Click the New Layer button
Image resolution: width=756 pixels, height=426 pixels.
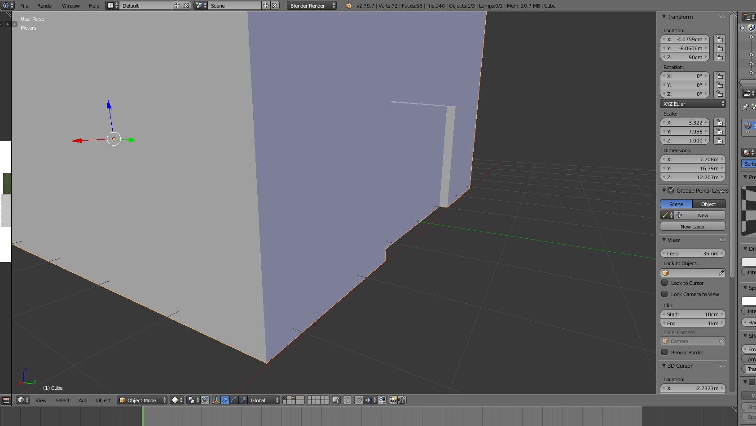pyautogui.click(x=693, y=227)
